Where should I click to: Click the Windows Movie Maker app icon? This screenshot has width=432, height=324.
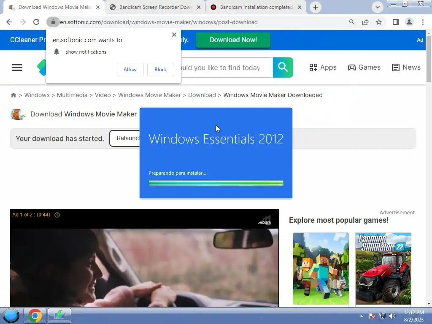point(18,114)
